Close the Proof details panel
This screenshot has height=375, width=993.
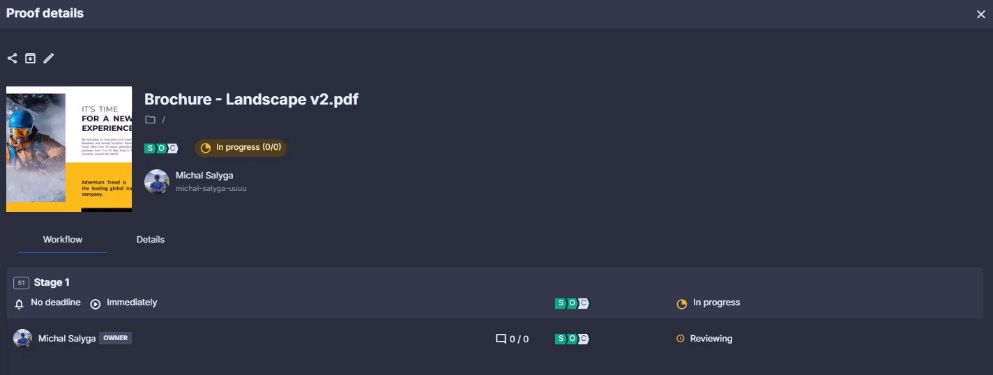coord(980,14)
